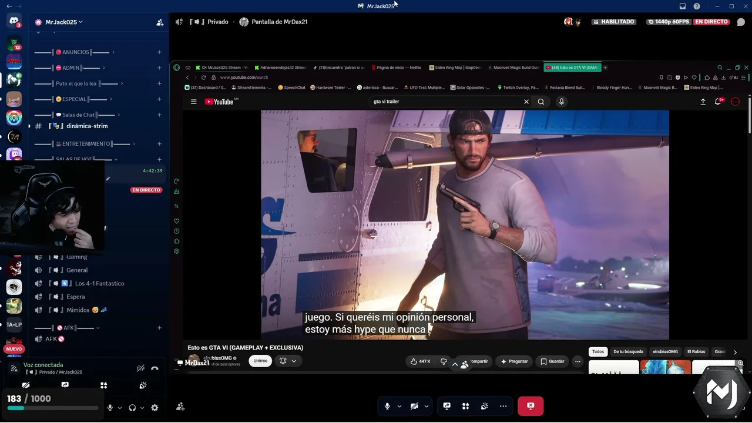The height and width of the screenshot is (423, 752).
Task: Click the share screen icon in voice panel
Action: tap(65, 385)
